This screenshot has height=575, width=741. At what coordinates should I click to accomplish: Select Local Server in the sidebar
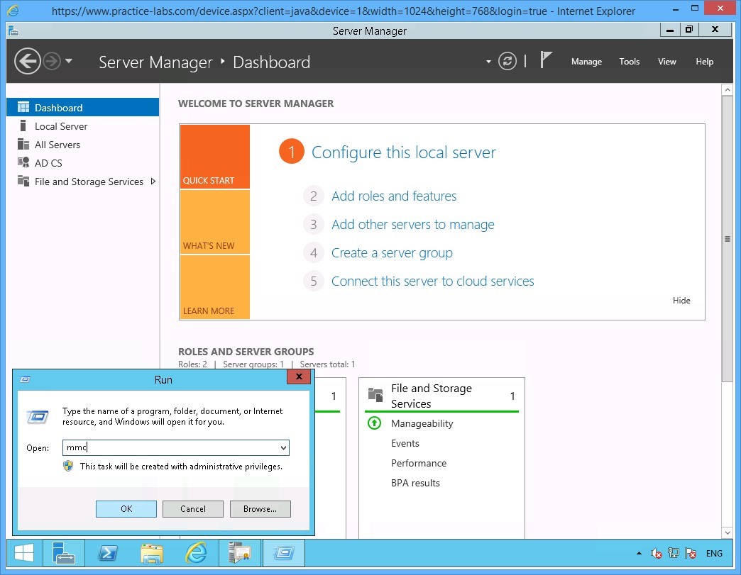pos(60,125)
